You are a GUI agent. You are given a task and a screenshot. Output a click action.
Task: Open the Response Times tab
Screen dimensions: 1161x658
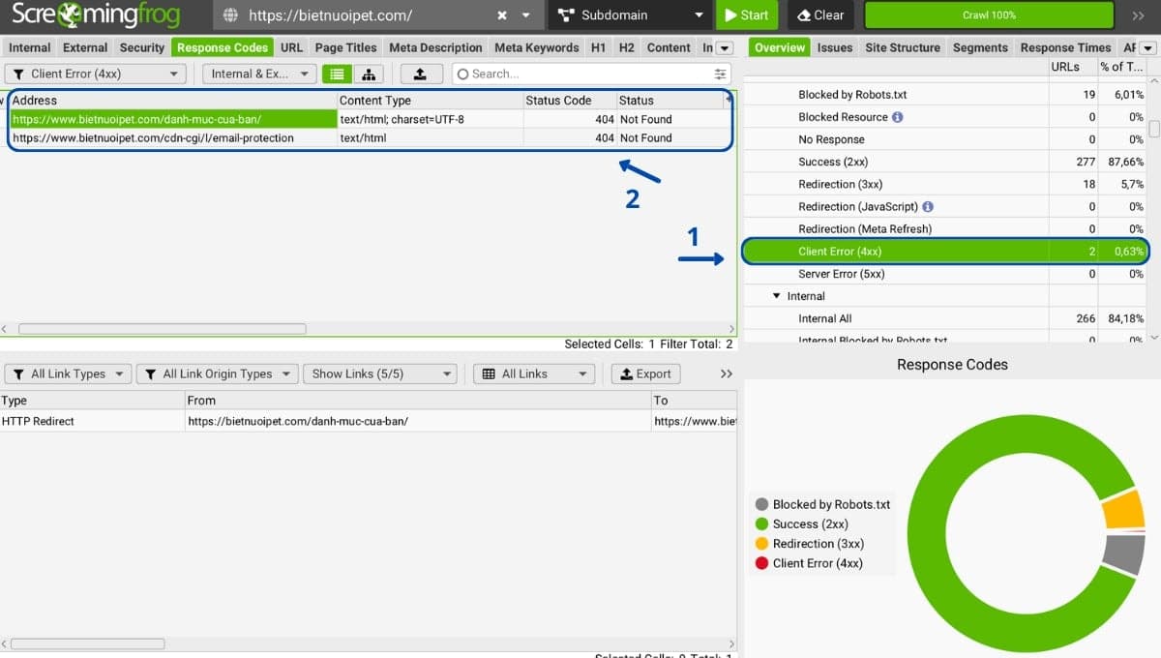coord(1065,47)
